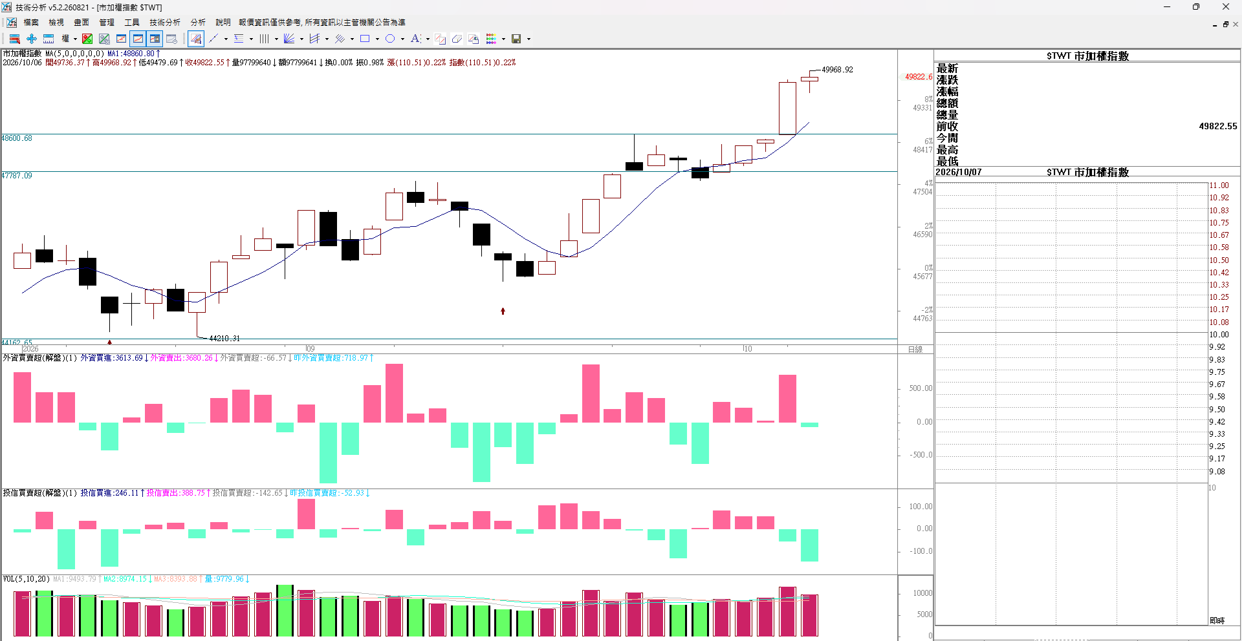Click the gray crossed-out chart icon
This screenshot has height=641, width=1242.
(x=104, y=39)
